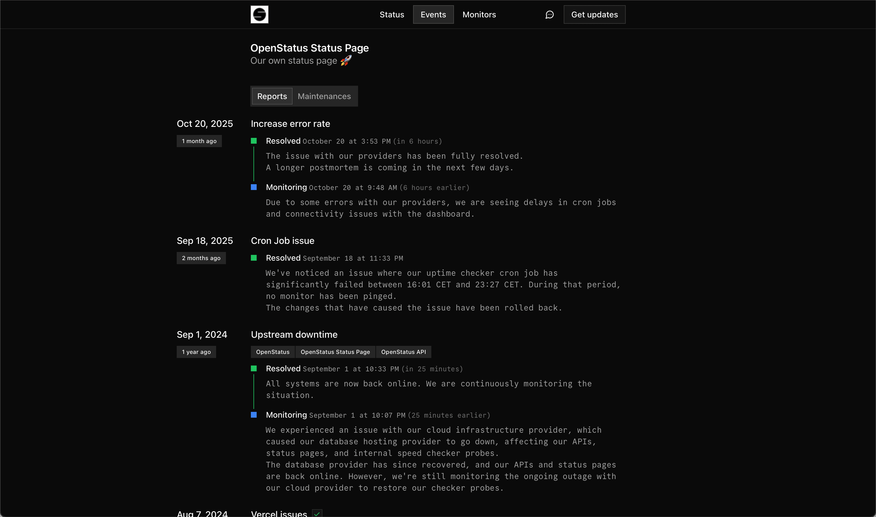Click blue Monitoring square for Upstream downtime
The image size is (876, 517).
tap(254, 414)
